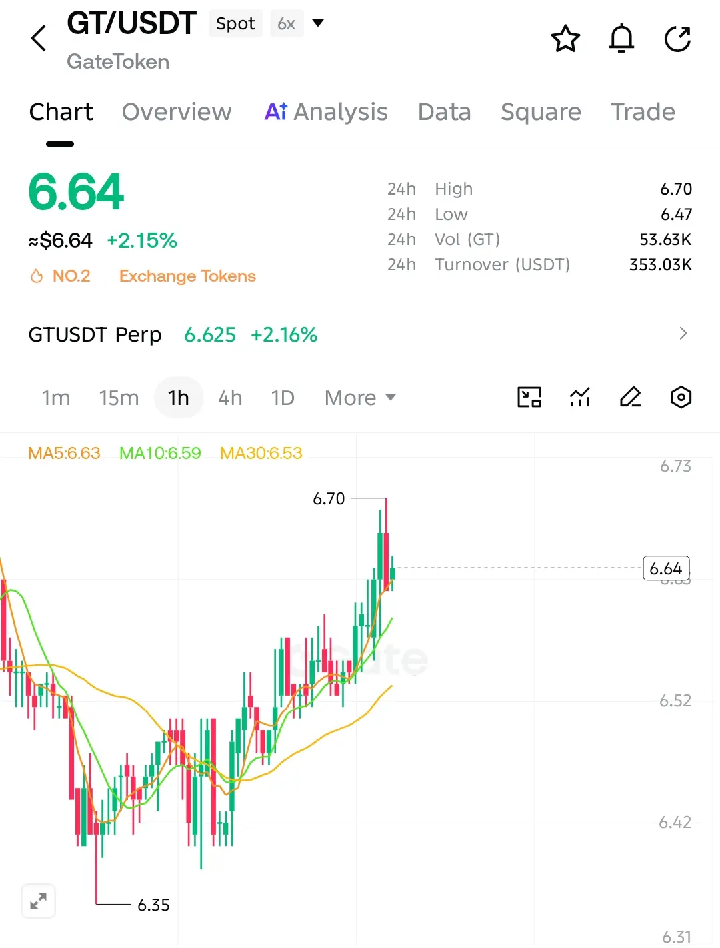The image size is (720, 948).
Task: Tap the GT/USDT pair title
Action: (131, 23)
